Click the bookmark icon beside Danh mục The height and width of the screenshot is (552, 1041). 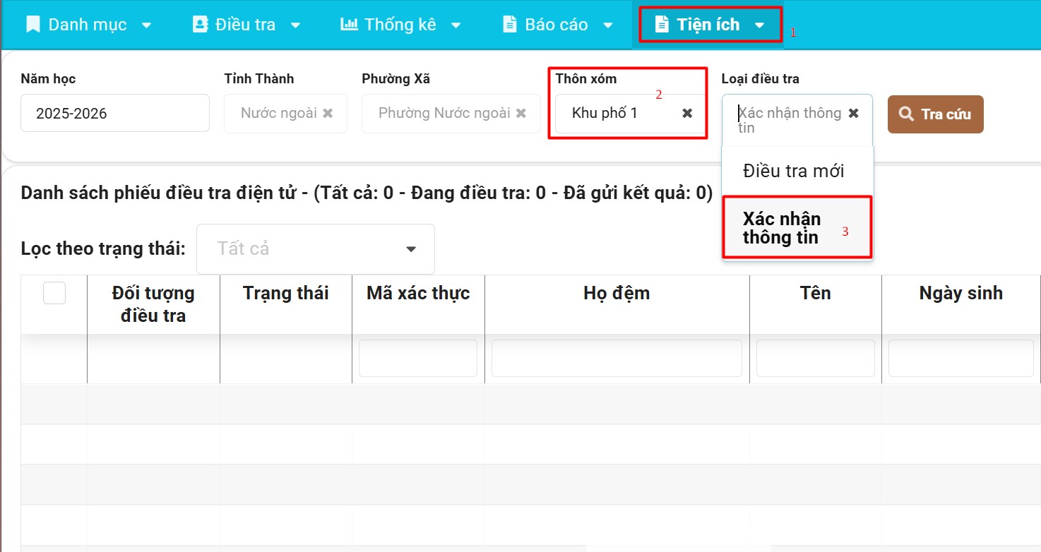point(32,25)
